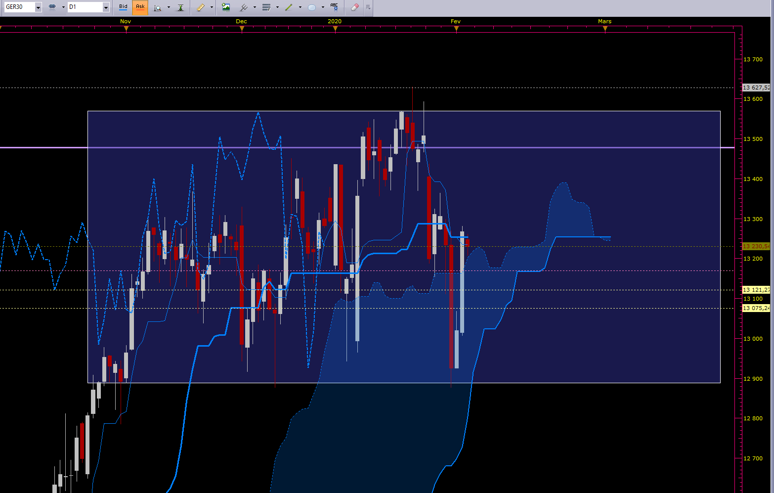This screenshot has height=493, width=774.
Task: Click the 13 230,54 current price label
Action: [756, 246]
